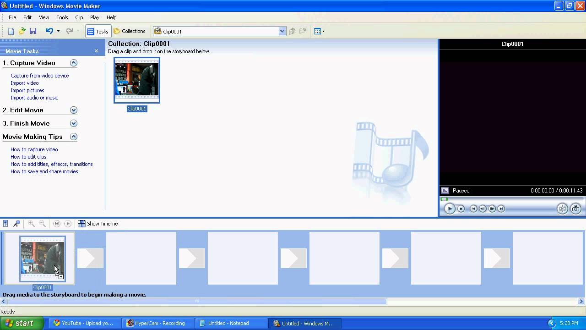
Task: Open How to add titles, effects, transitions
Action: tap(52, 164)
